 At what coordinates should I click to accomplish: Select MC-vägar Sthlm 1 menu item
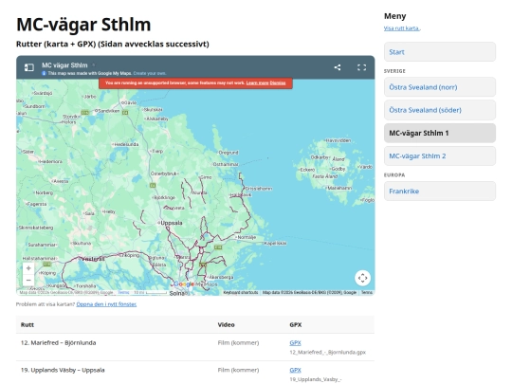(x=440, y=133)
